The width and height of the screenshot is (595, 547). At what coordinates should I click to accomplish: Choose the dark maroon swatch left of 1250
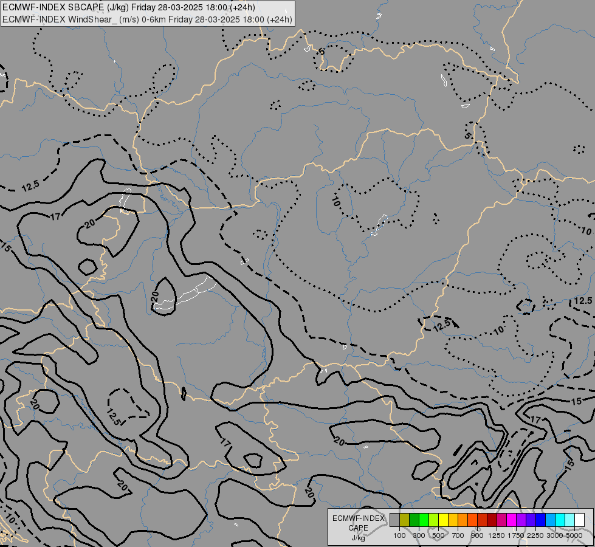(x=492, y=520)
